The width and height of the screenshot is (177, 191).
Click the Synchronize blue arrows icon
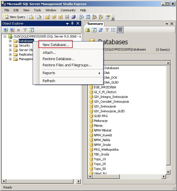101,30
